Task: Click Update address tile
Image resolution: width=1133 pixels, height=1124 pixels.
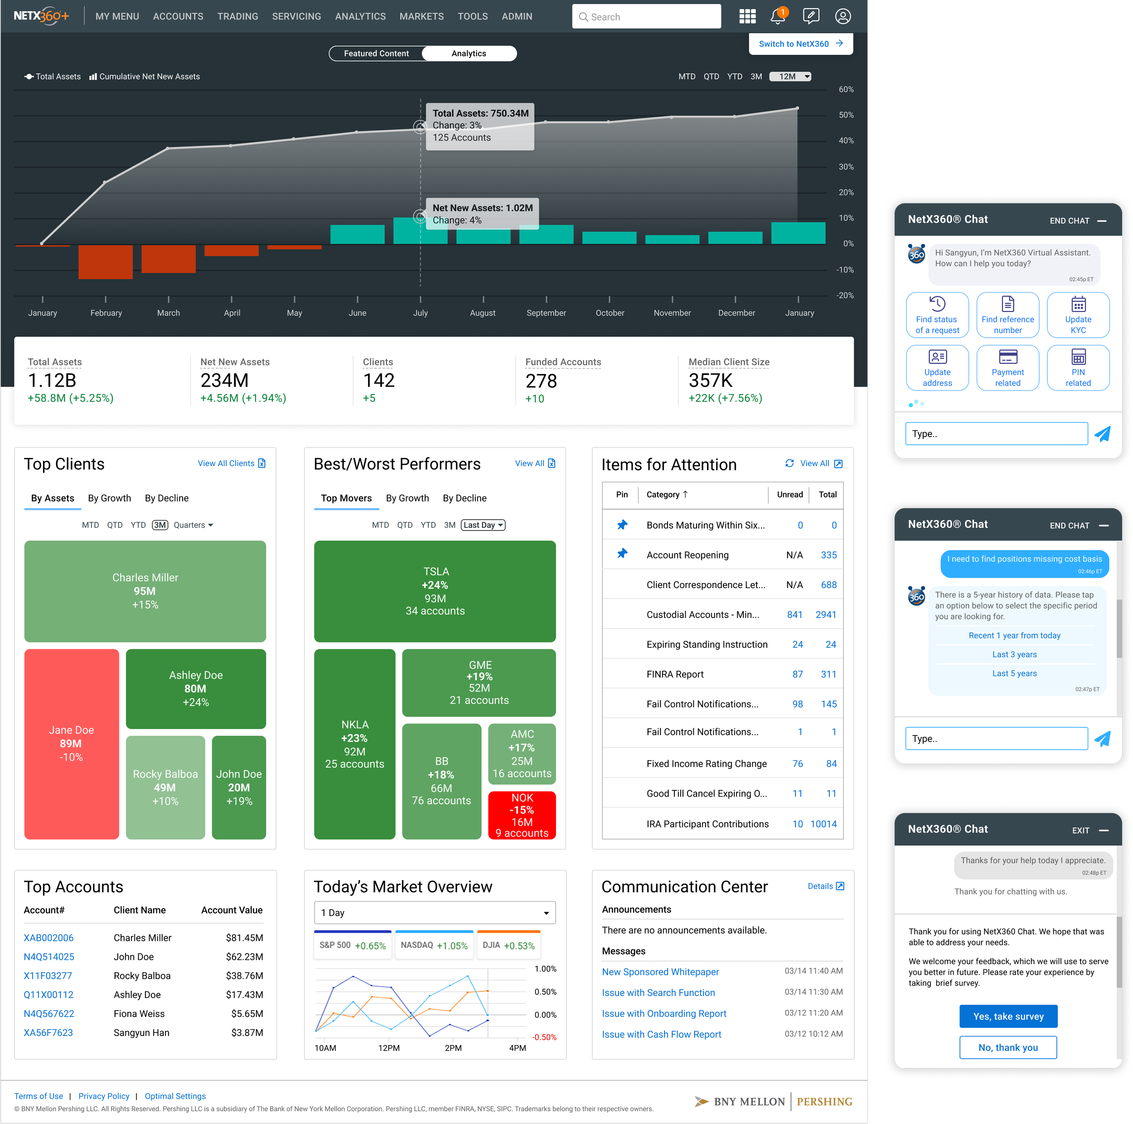Action: [x=937, y=368]
